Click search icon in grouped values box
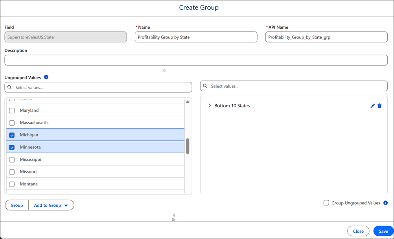 pos(205,86)
